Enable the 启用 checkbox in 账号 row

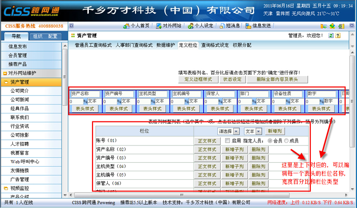[x=228, y=141]
